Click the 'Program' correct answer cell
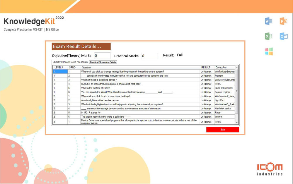 (x=224, y=75)
